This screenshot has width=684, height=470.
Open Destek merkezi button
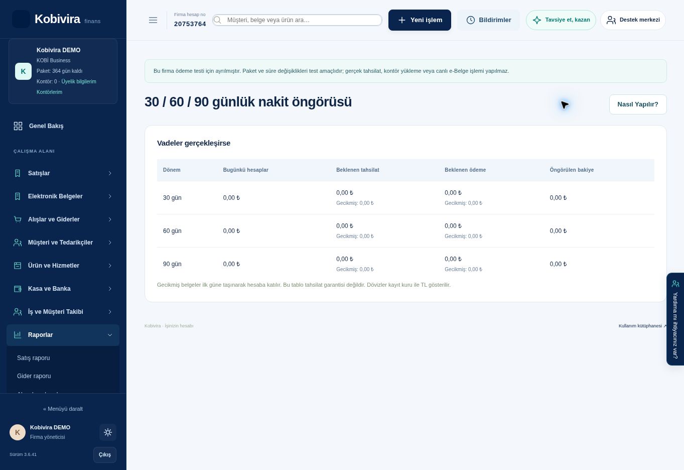[x=633, y=20]
